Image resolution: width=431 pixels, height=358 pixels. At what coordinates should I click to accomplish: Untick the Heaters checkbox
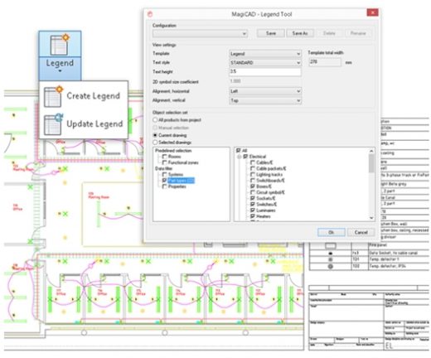point(253,216)
